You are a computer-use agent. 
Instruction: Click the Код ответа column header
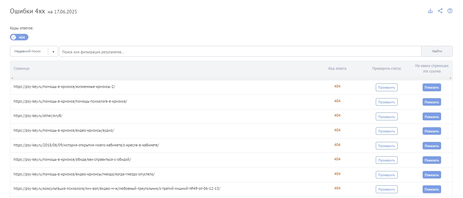[x=337, y=68]
